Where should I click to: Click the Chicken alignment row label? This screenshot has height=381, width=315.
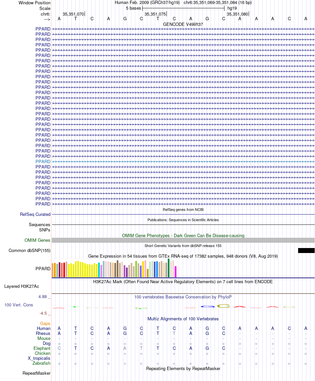pyautogui.click(x=42, y=353)
